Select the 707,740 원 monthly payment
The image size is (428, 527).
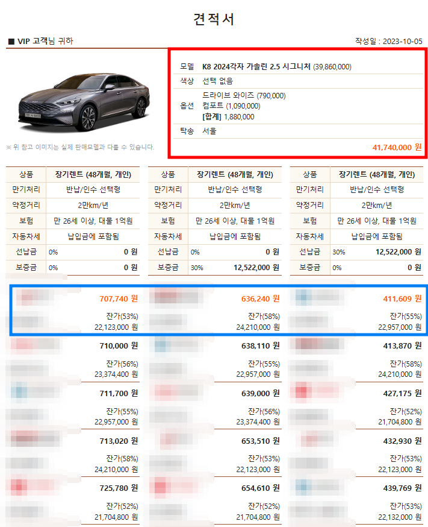(119, 299)
